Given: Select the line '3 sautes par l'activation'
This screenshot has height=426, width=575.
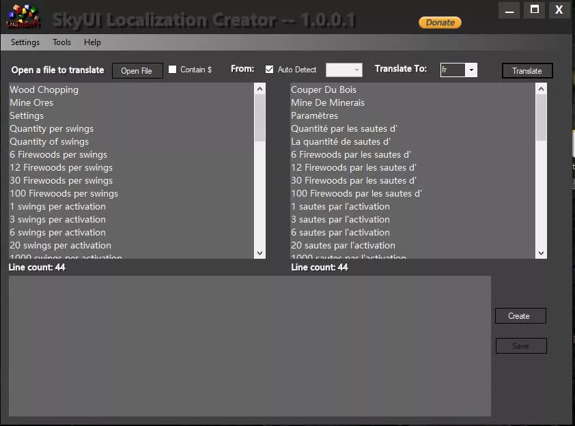Looking at the screenshot, I should [341, 220].
